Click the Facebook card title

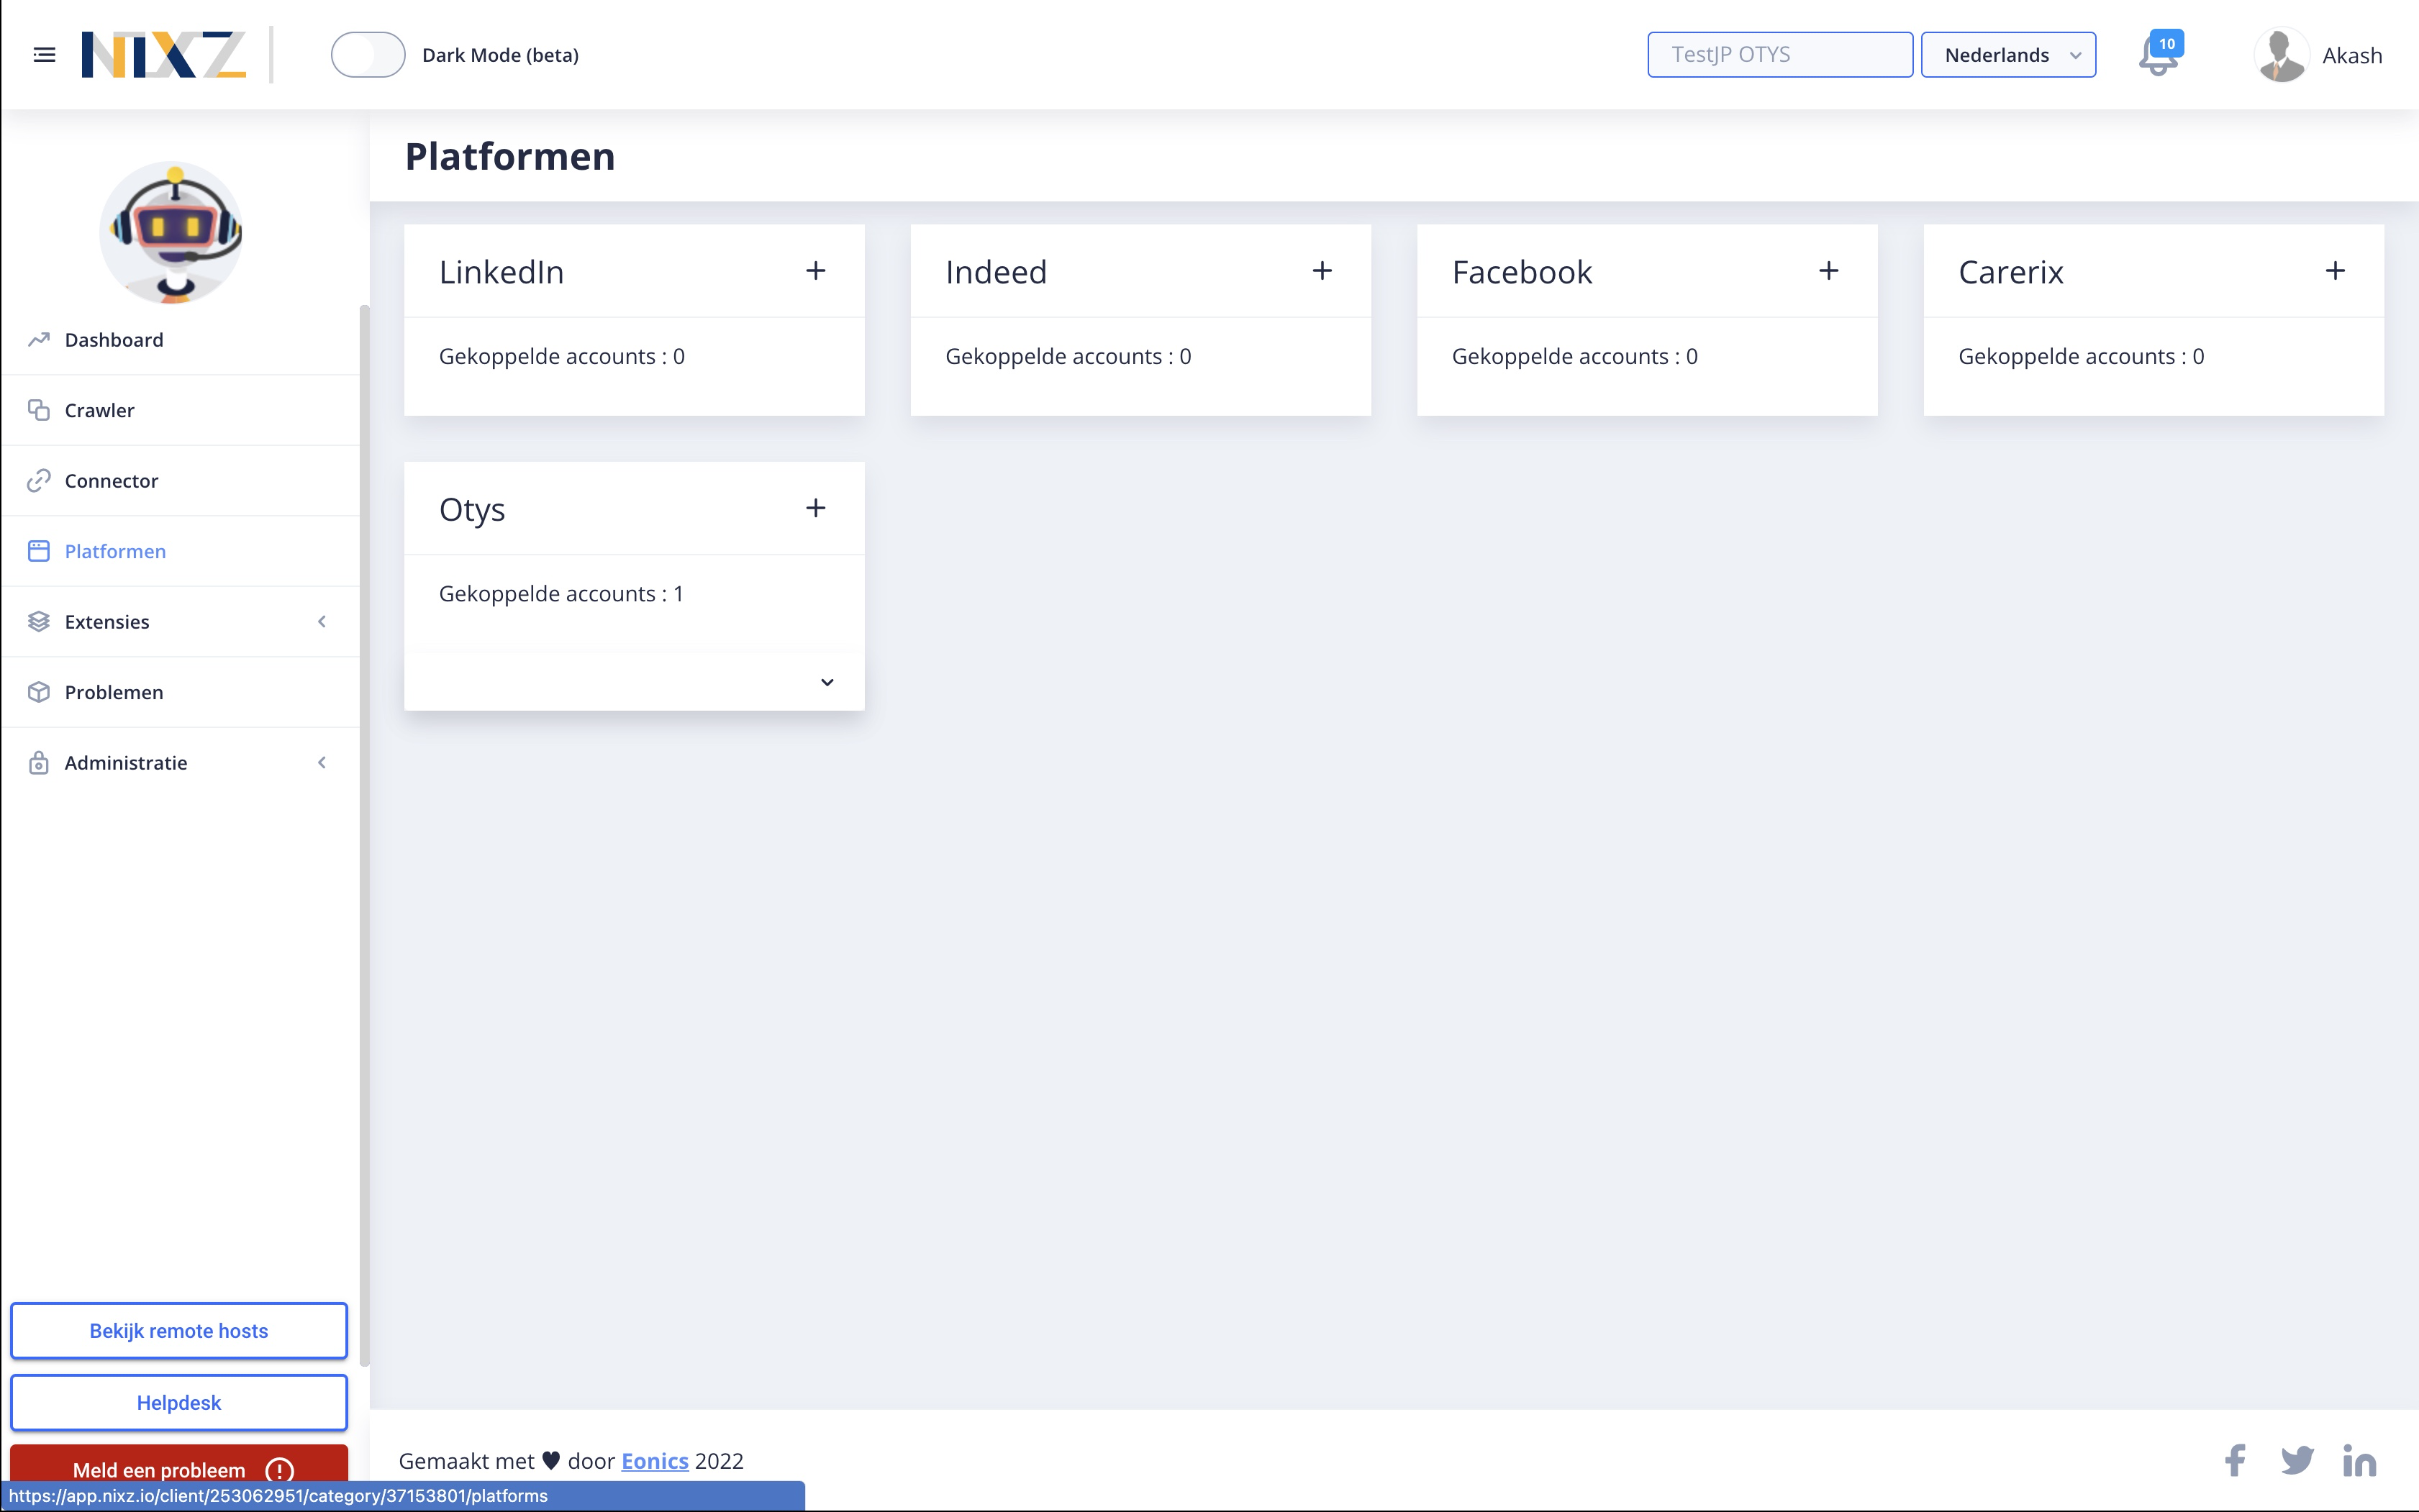tap(1522, 272)
